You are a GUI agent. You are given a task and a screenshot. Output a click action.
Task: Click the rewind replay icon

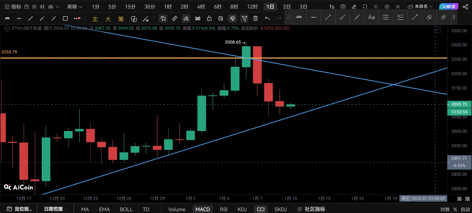[42, 7]
